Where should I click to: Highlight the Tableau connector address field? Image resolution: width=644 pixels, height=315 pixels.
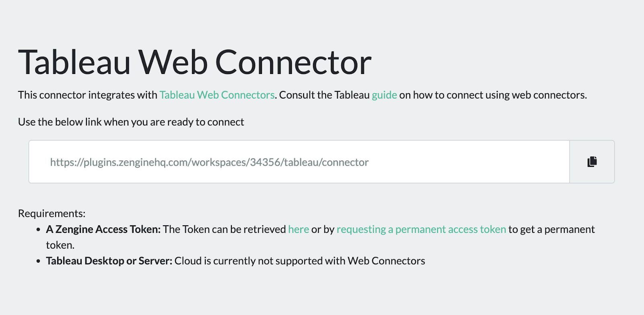(282, 161)
